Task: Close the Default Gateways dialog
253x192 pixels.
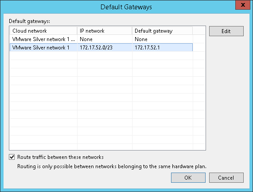Action: tap(243, 5)
